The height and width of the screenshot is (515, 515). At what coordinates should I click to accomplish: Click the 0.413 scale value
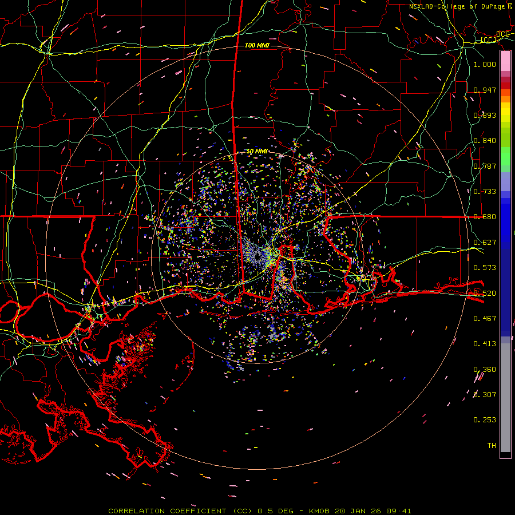click(x=485, y=344)
